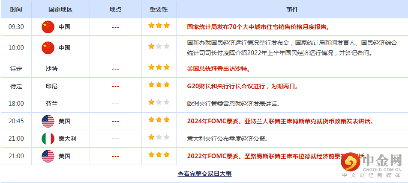
Task: Click the 18:00 time cell
Action: pos(16,104)
